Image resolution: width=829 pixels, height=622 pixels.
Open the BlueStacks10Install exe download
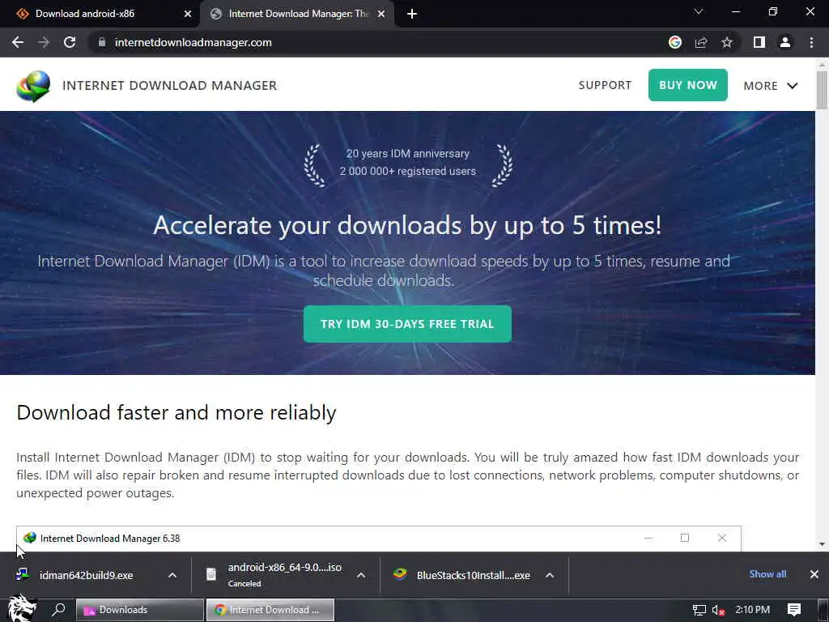pyautogui.click(x=473, y=575)
